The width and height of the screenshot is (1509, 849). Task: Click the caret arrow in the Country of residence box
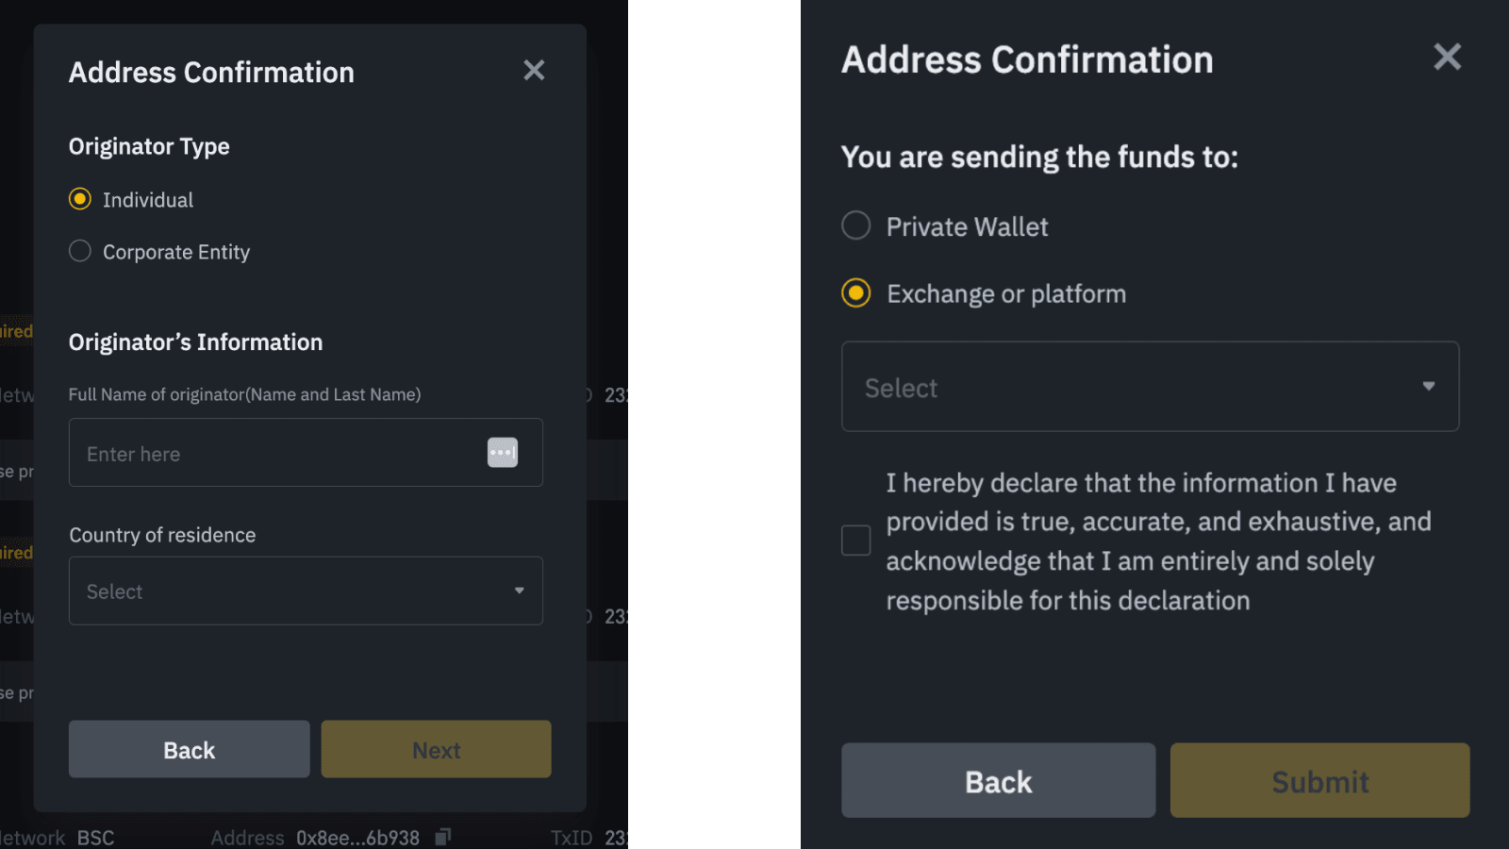click(519, 591)
